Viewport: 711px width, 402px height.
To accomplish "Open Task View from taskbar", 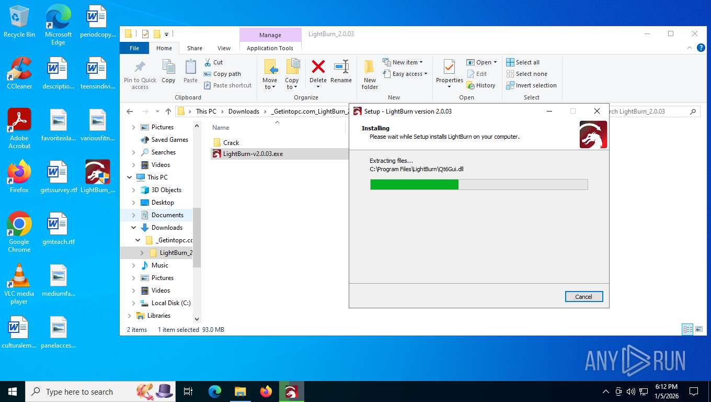I will click(x=188, y=392).
